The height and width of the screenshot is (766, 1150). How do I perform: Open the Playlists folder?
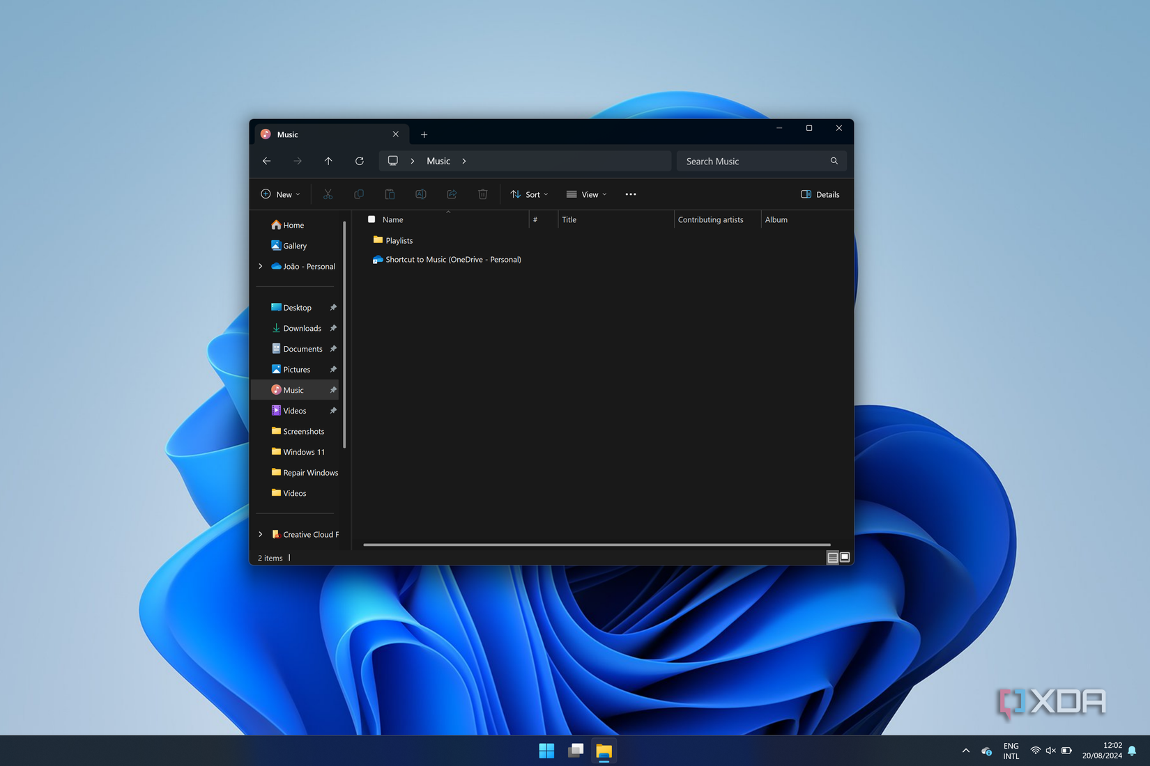[x=399, y=240]
